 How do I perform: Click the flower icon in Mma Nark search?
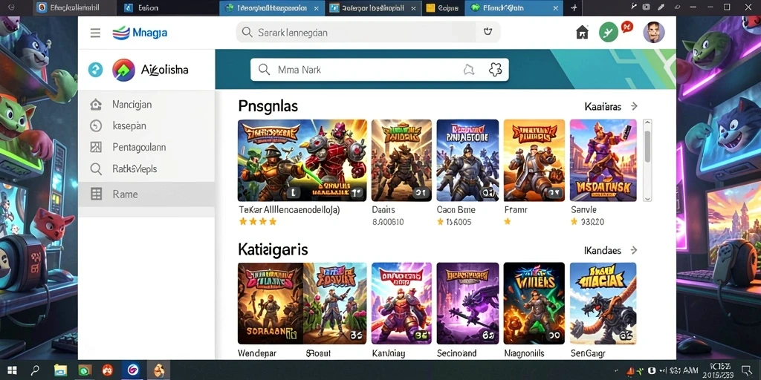[x=494, y=70]
